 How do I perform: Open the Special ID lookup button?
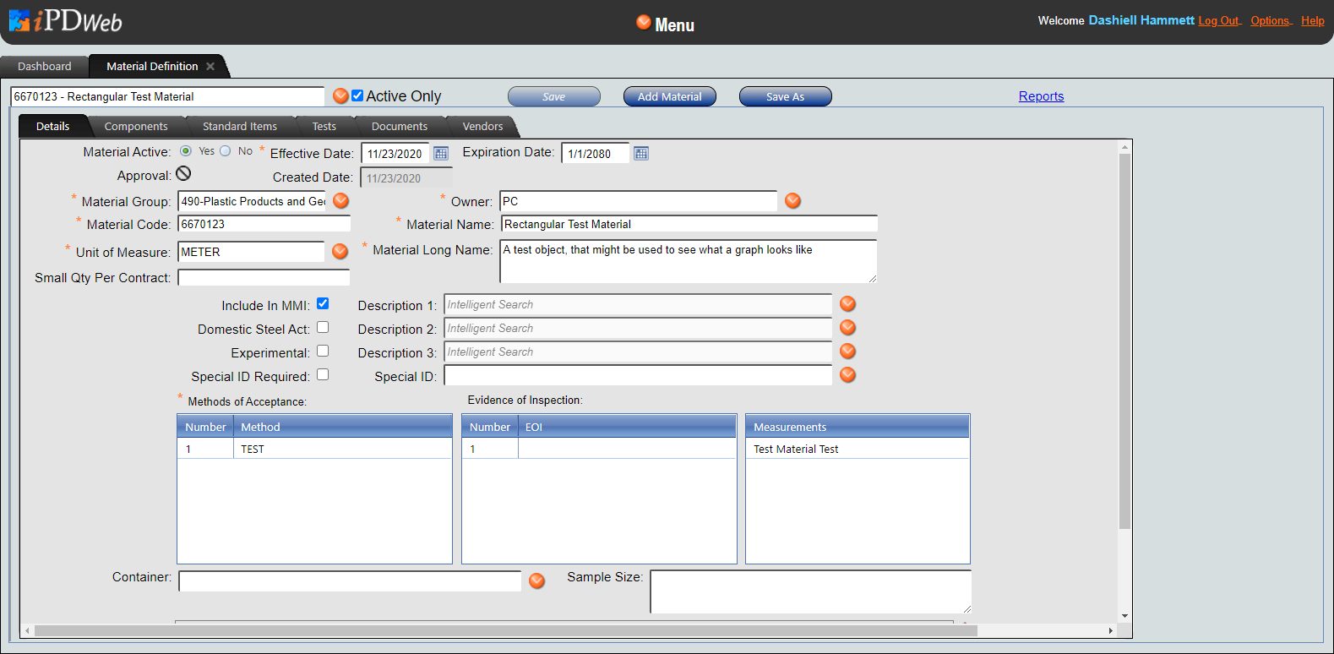point(847,375)
